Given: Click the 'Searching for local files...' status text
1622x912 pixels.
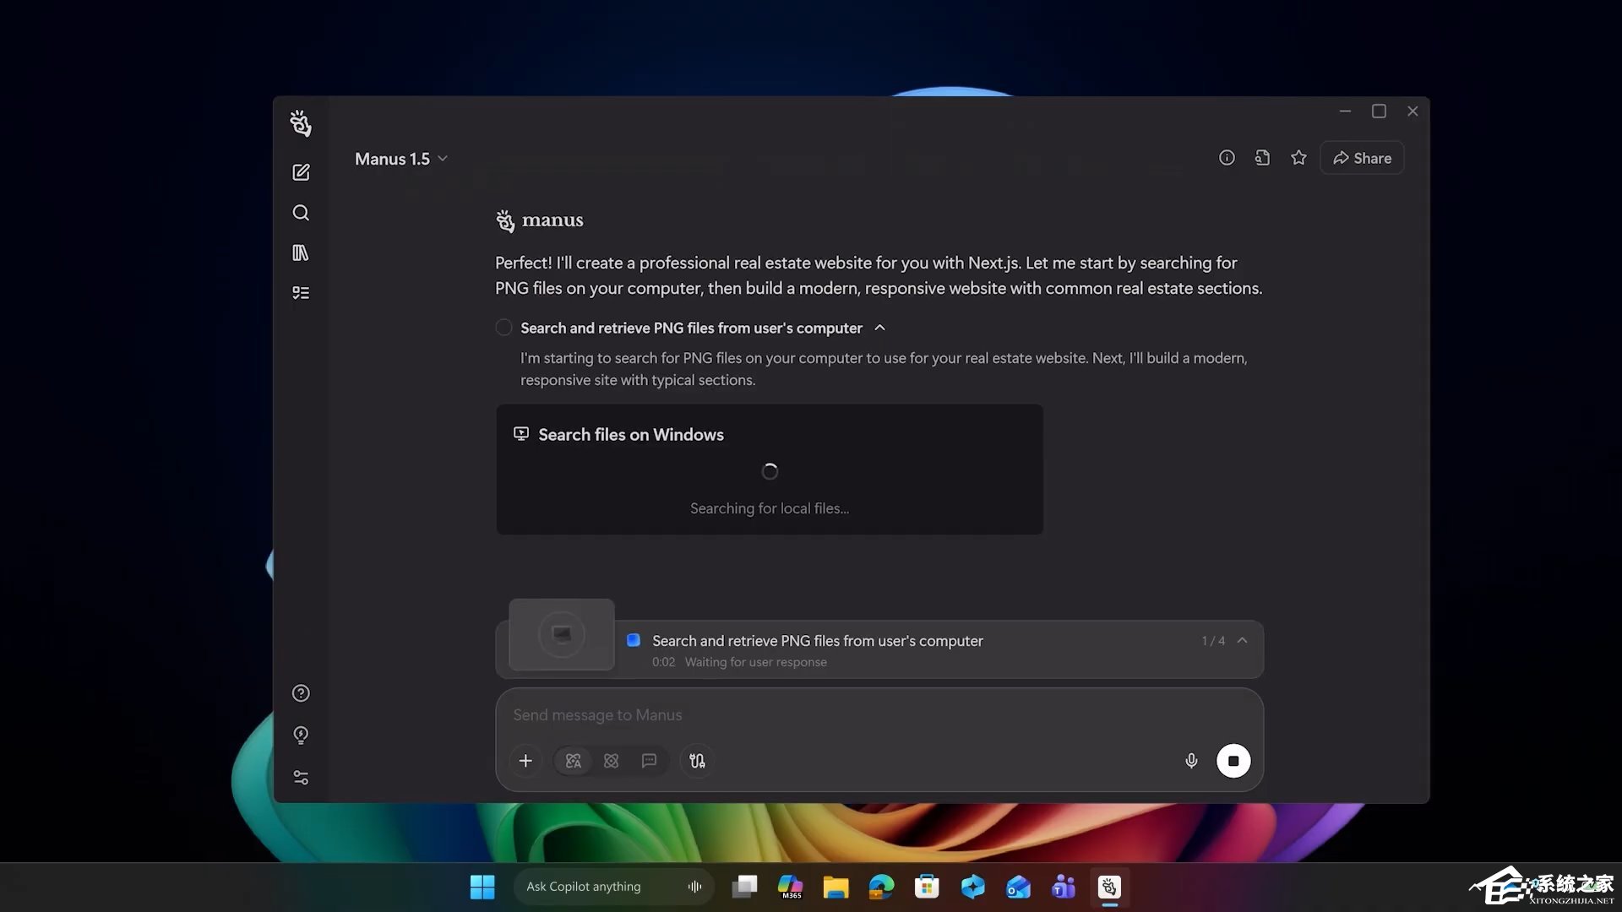Looking at the screenshot, I should coord(769,508).
